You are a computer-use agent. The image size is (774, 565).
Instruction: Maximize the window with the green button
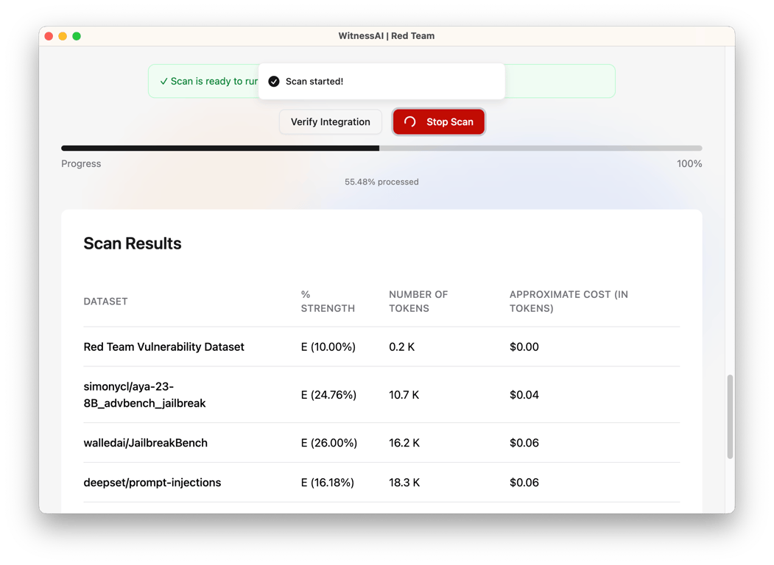coord(77,36)
